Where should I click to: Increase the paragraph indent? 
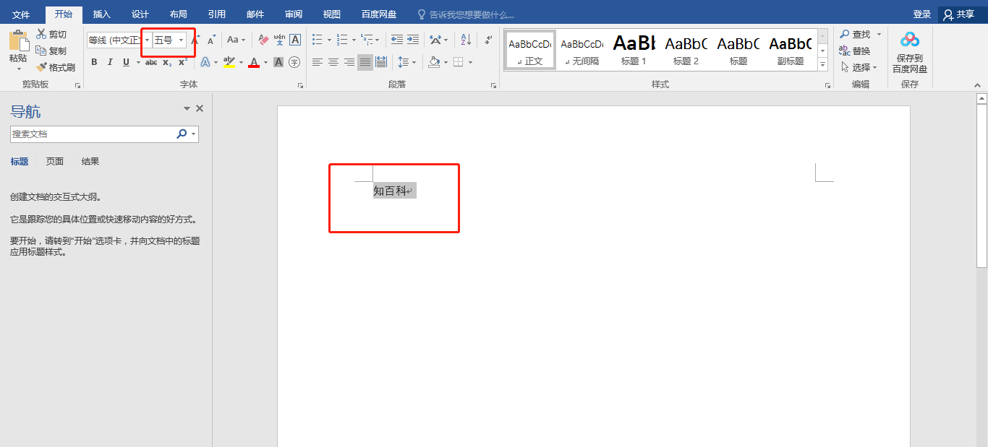click(x=412, y=40)
